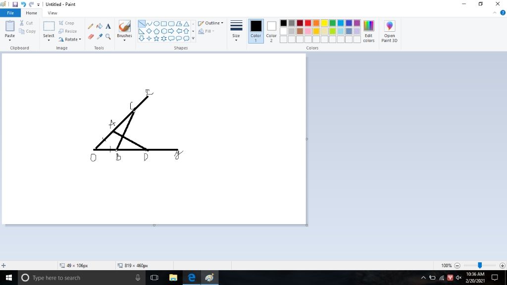The image size is (507, 285).
Task: Choose the Line shape
Action: (x=142, y=24)
